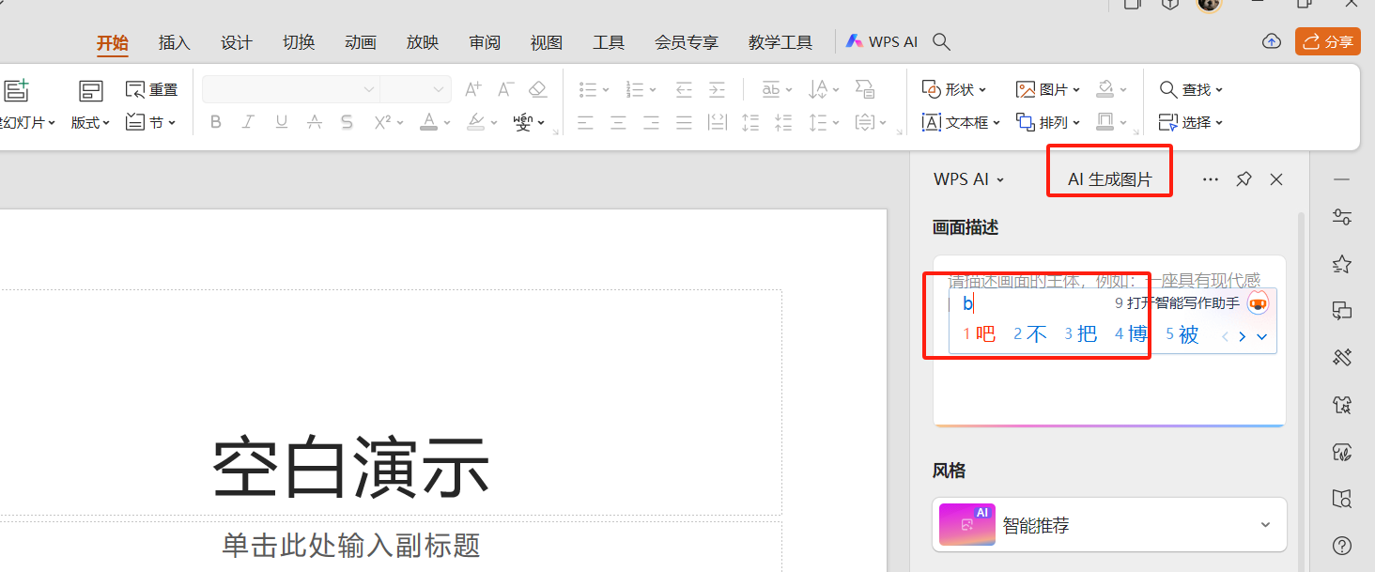Convert text to smart graphic
The height and width of the screenshot is (572, 1375).
tap(865, 89)
